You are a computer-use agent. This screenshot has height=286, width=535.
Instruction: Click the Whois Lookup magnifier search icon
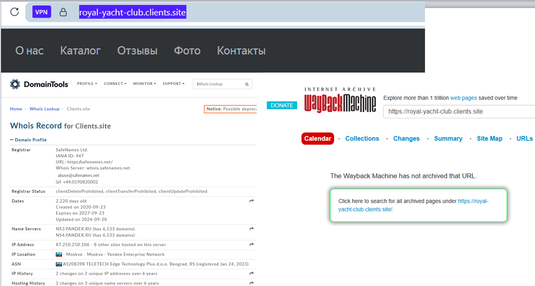coord(247,84)
